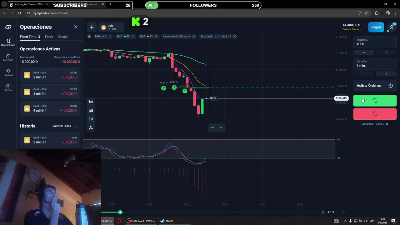
Task: Edit the Importe amount field
Action: coord(375,42)
